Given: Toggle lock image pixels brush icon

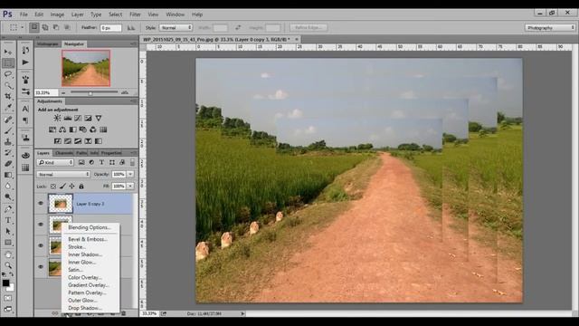Looking at the screenshot, I should [62, 187].
